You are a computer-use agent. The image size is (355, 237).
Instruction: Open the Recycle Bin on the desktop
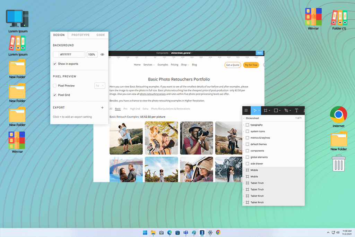coord(338,163)
